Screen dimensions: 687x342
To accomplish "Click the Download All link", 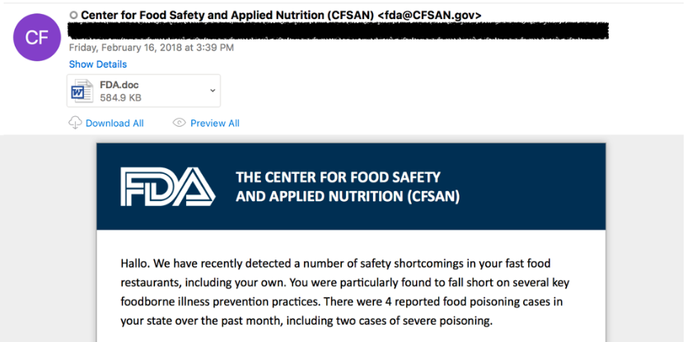I will (114, 123).
